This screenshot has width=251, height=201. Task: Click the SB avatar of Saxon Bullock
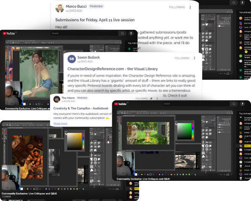click(x=71, y=59)
